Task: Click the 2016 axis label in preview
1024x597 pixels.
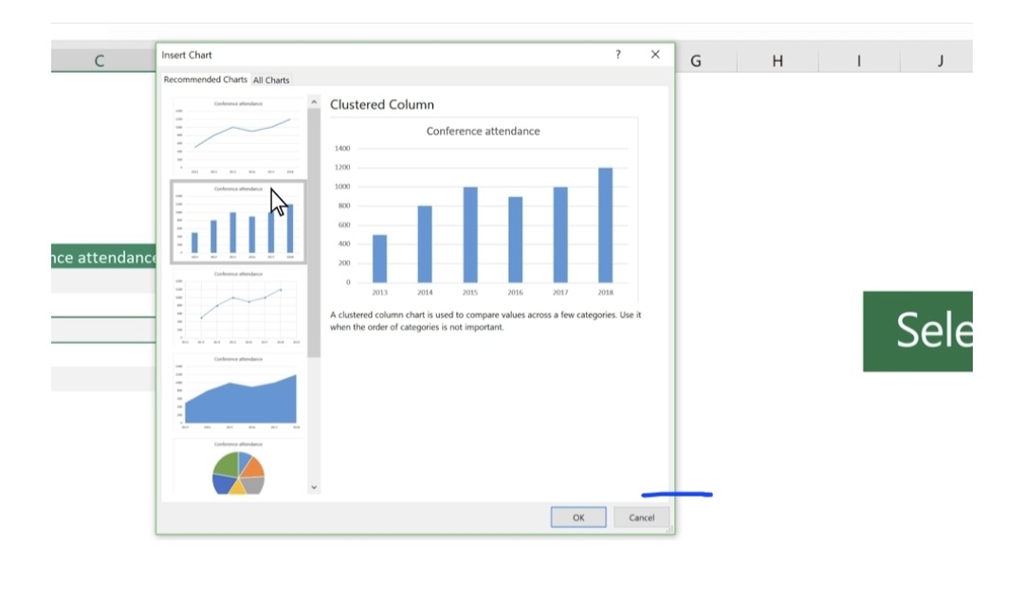Action: (515, 292)
